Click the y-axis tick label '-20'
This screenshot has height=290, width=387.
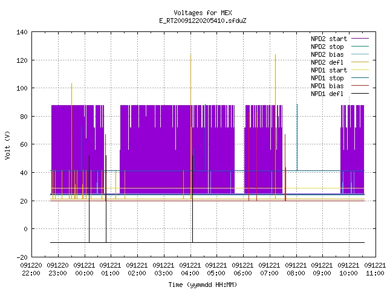(x=22, y=257)
